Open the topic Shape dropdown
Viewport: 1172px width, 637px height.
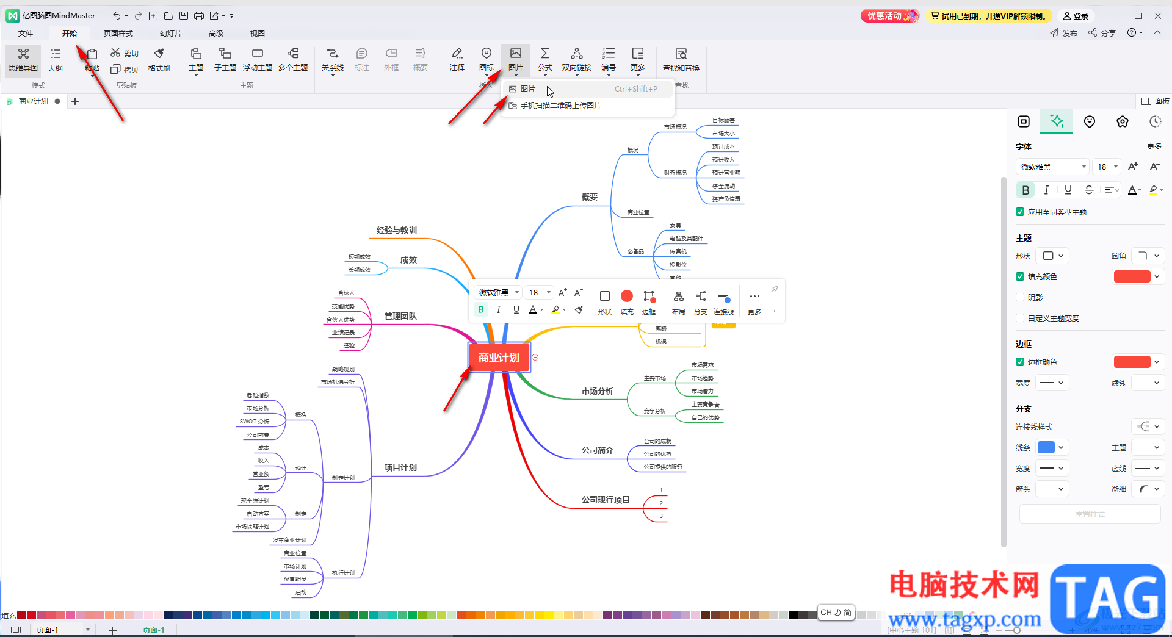click(x=1054, y=256)
